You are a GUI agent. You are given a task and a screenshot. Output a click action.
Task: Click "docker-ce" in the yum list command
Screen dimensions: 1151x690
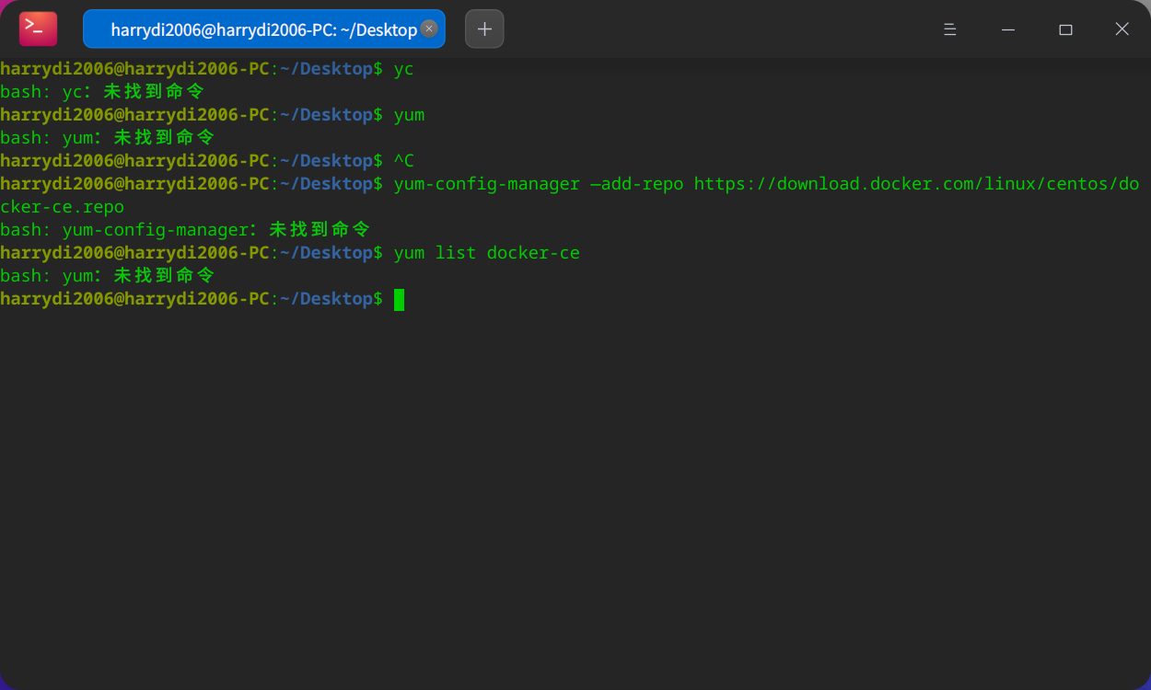click(533, 253)
